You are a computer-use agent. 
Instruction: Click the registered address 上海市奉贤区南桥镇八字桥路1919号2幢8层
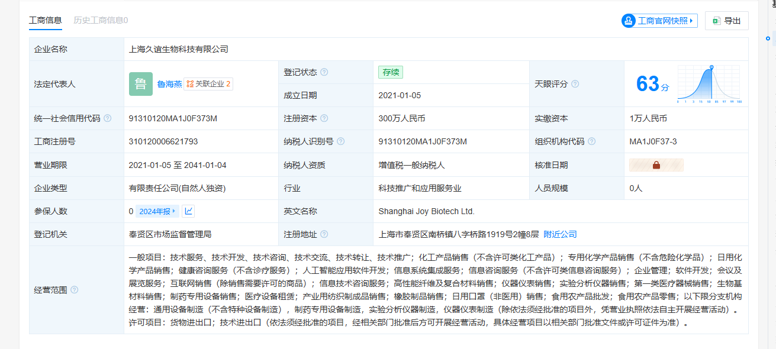pyautogui.click(x=459, y=234)
